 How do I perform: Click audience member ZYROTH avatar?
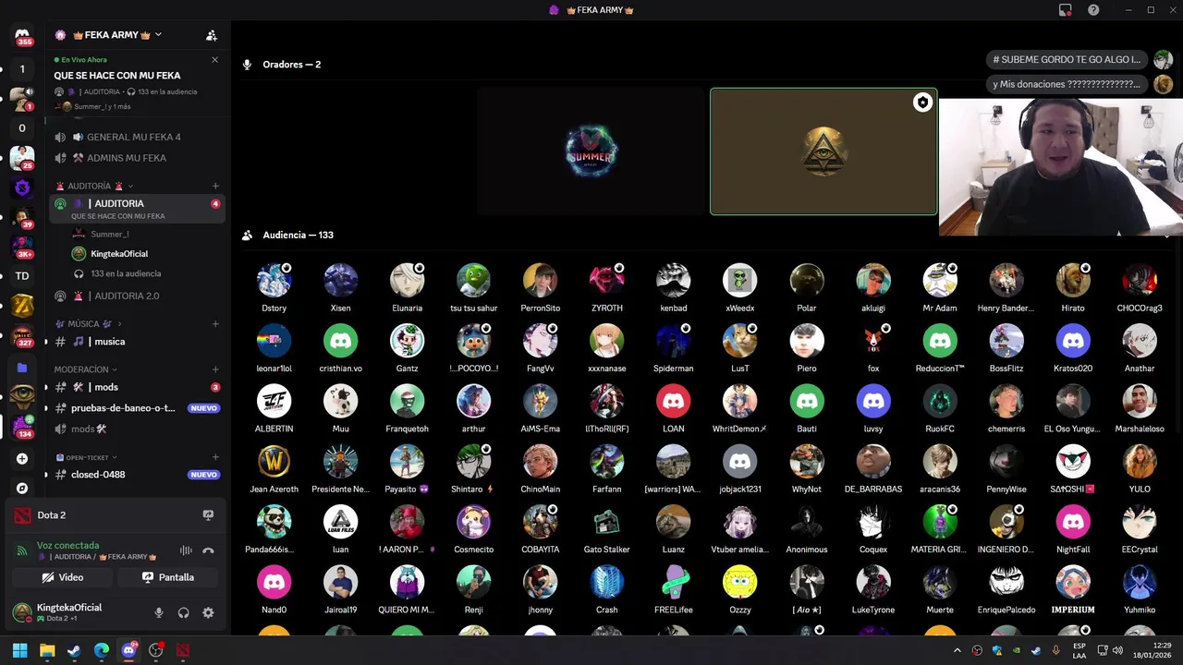(x=606, y=280)
